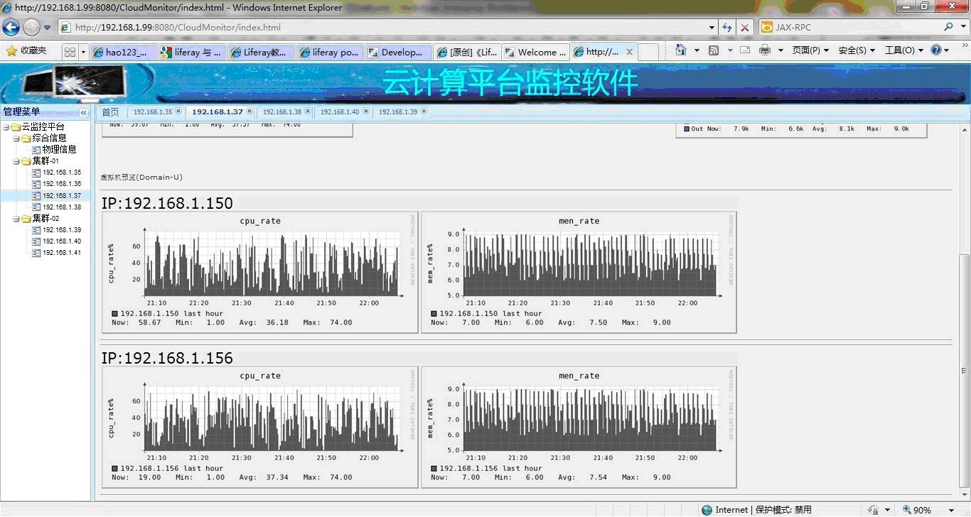Close the 192.168.1.40 monitoring tab

click(366, 111)
